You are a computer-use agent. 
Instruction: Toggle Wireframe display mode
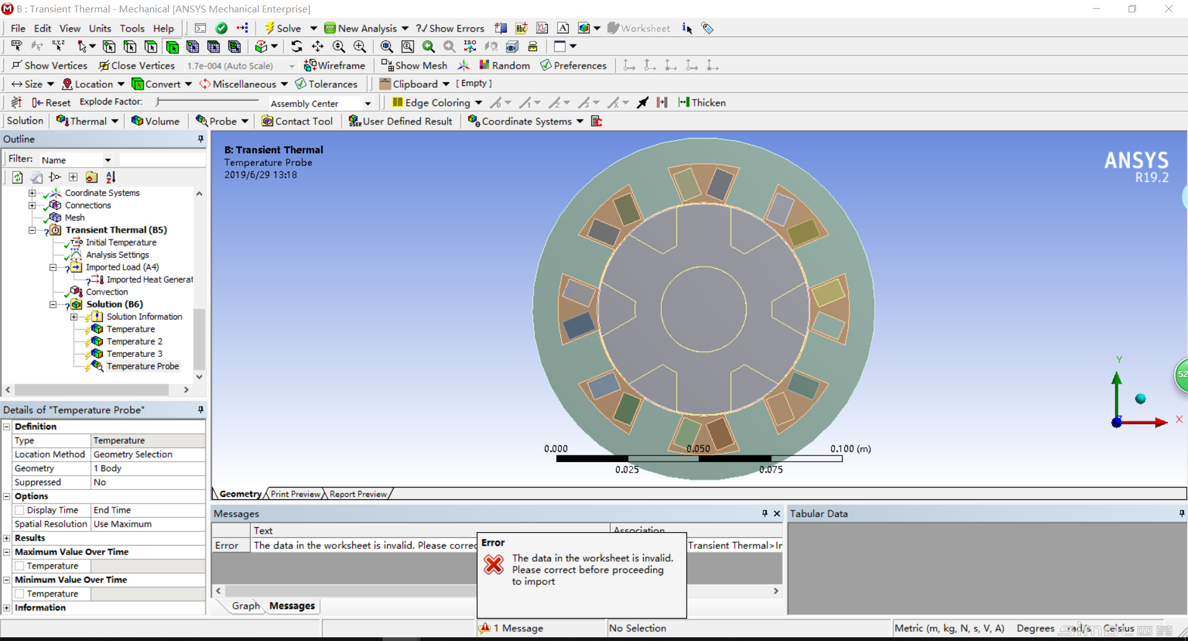[x=334, y=65]
